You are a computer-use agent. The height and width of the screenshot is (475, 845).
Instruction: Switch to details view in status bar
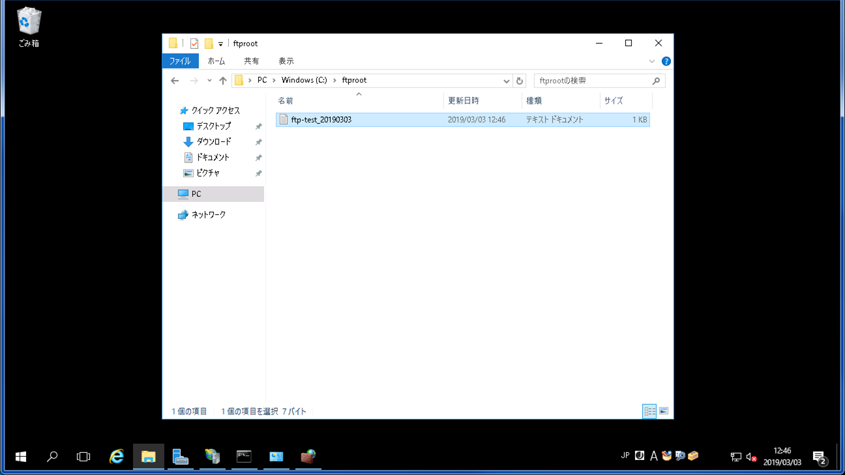pyautogui.click(x=649, y=411)
